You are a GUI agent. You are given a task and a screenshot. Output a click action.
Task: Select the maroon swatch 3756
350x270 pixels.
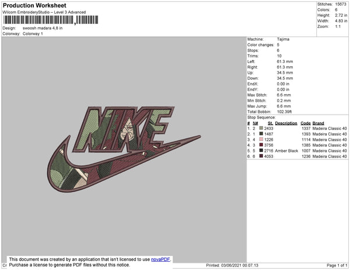[261, 145]
